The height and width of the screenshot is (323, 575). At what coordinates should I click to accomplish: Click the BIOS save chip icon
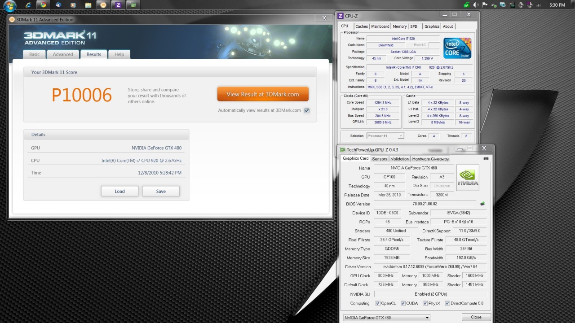point(482,204)
